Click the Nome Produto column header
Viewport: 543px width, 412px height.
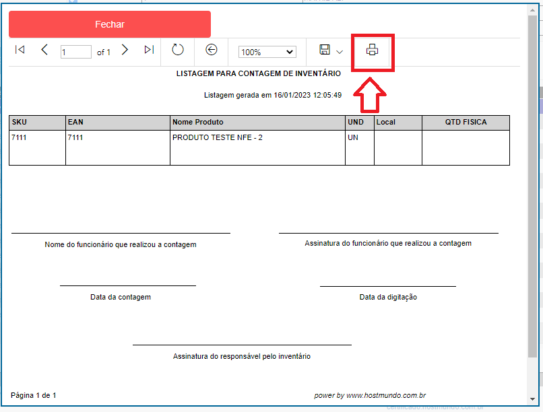tap(257, 123)
